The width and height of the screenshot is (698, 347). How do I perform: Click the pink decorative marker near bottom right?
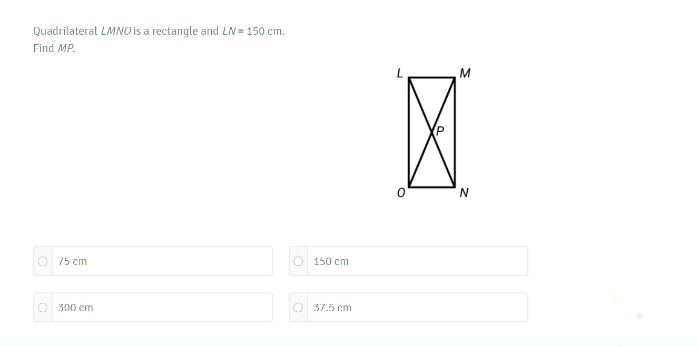[x=638, y=317]
